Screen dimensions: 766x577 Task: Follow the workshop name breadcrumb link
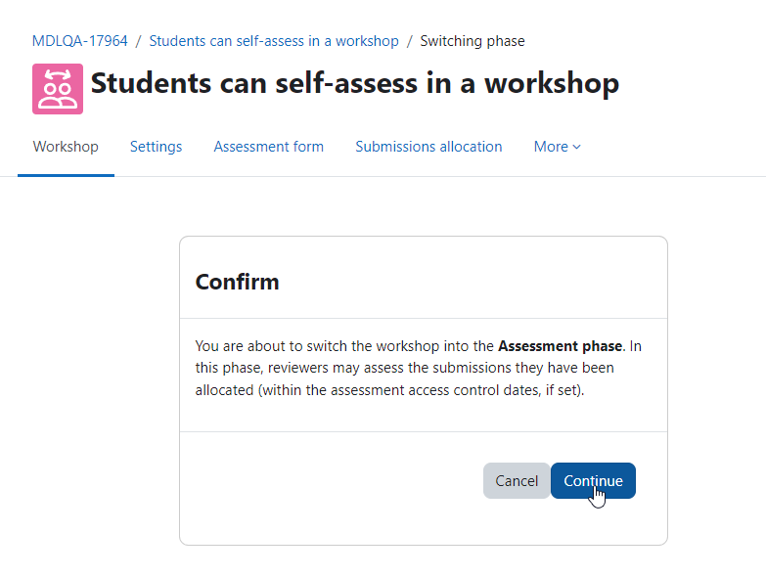point(274,41)
